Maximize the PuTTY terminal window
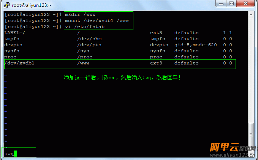Screen dimensions: 258x160 [x=231, y=4]
